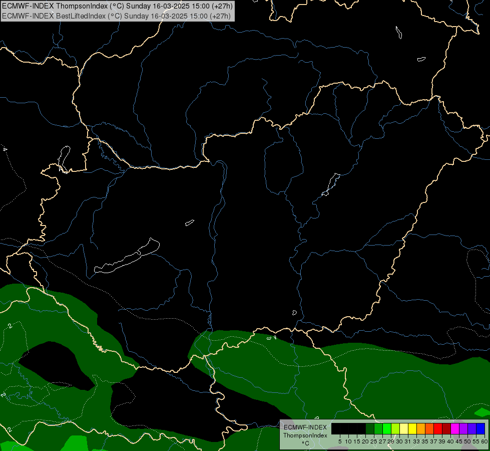Click the lime 29-30 legend swatch

click(x=395, y=428)
